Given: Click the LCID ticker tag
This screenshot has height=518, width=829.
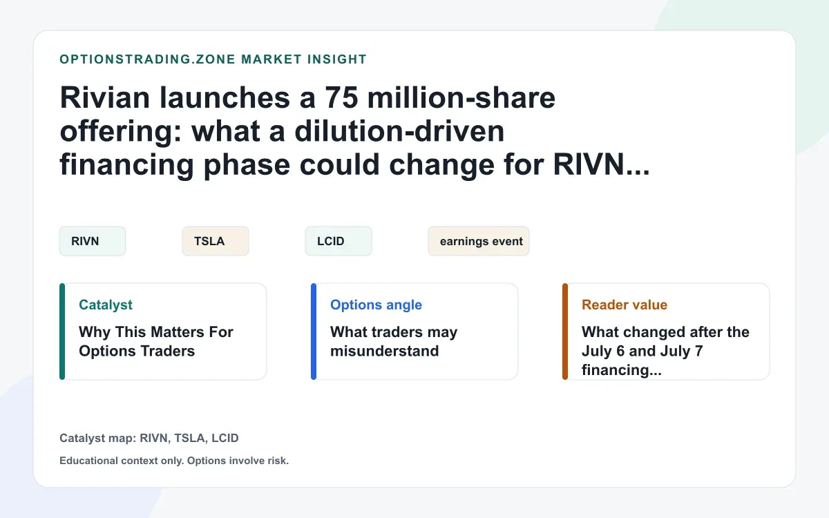Looking at the screenshot, I should tap(339, 241).
